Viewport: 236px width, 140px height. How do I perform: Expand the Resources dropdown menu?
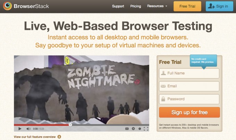(x=157, y=6)
